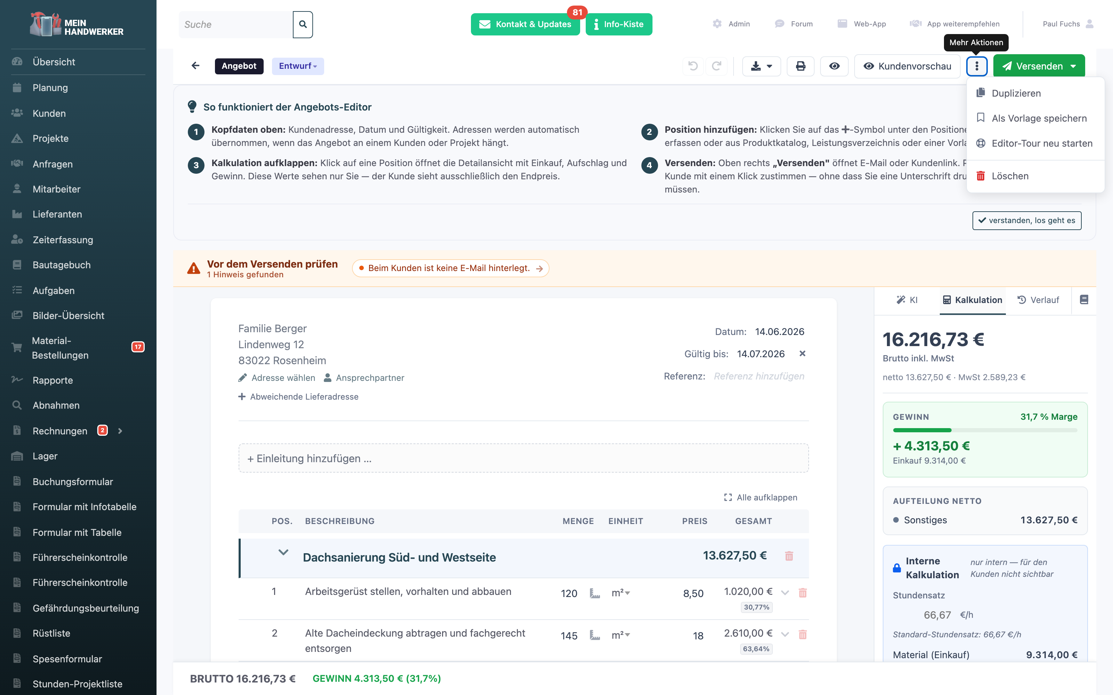Viewport: 1113px width, 695px height.
Task: Edit the Stundensatz value 66,67
Action: [x=937, y=615]
